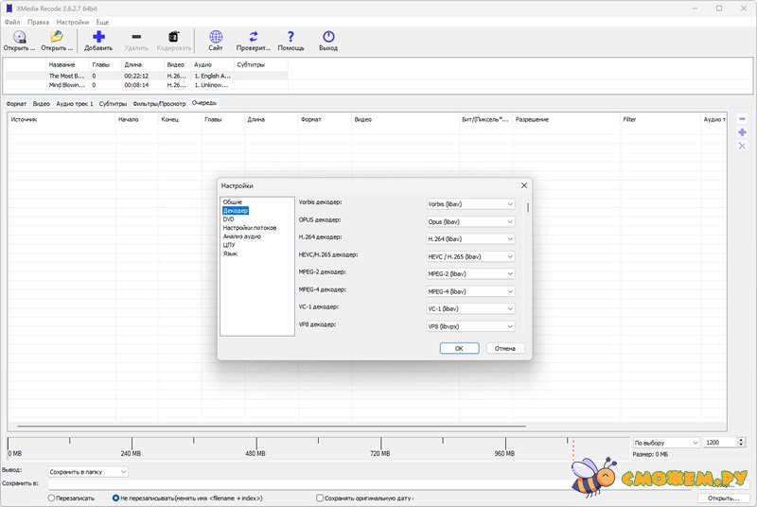757x507 pixels.
Task: Enable Сохранять оригинальную дату checkbox
Action: point(319,498)
